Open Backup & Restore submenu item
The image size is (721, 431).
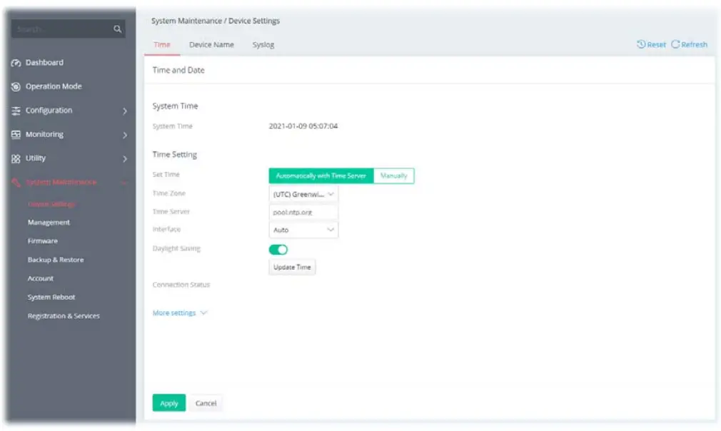tap(56, 260)
